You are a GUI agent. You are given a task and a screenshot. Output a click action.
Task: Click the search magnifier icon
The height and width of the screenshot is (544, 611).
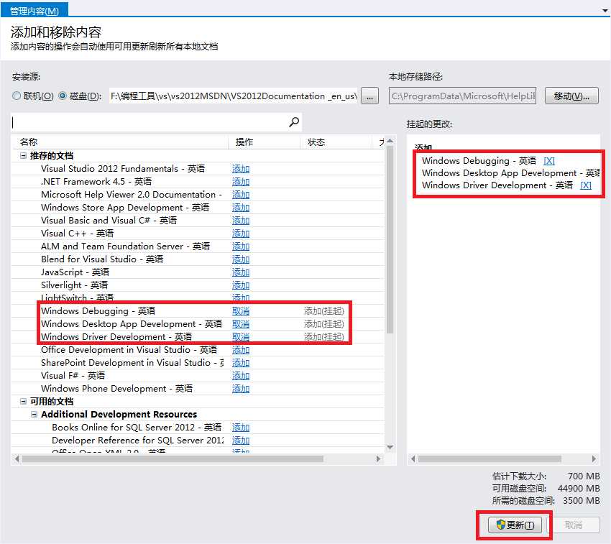294,122
